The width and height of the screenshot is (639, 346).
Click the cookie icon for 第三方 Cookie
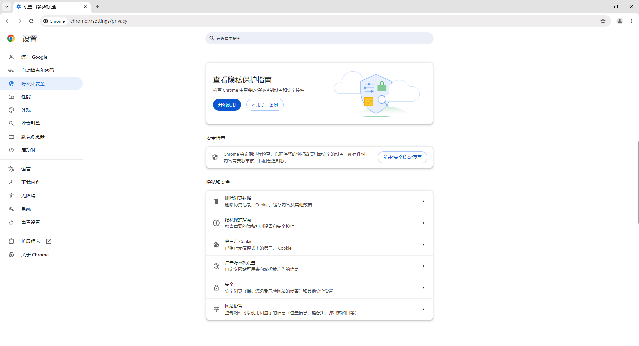(216, 244)
